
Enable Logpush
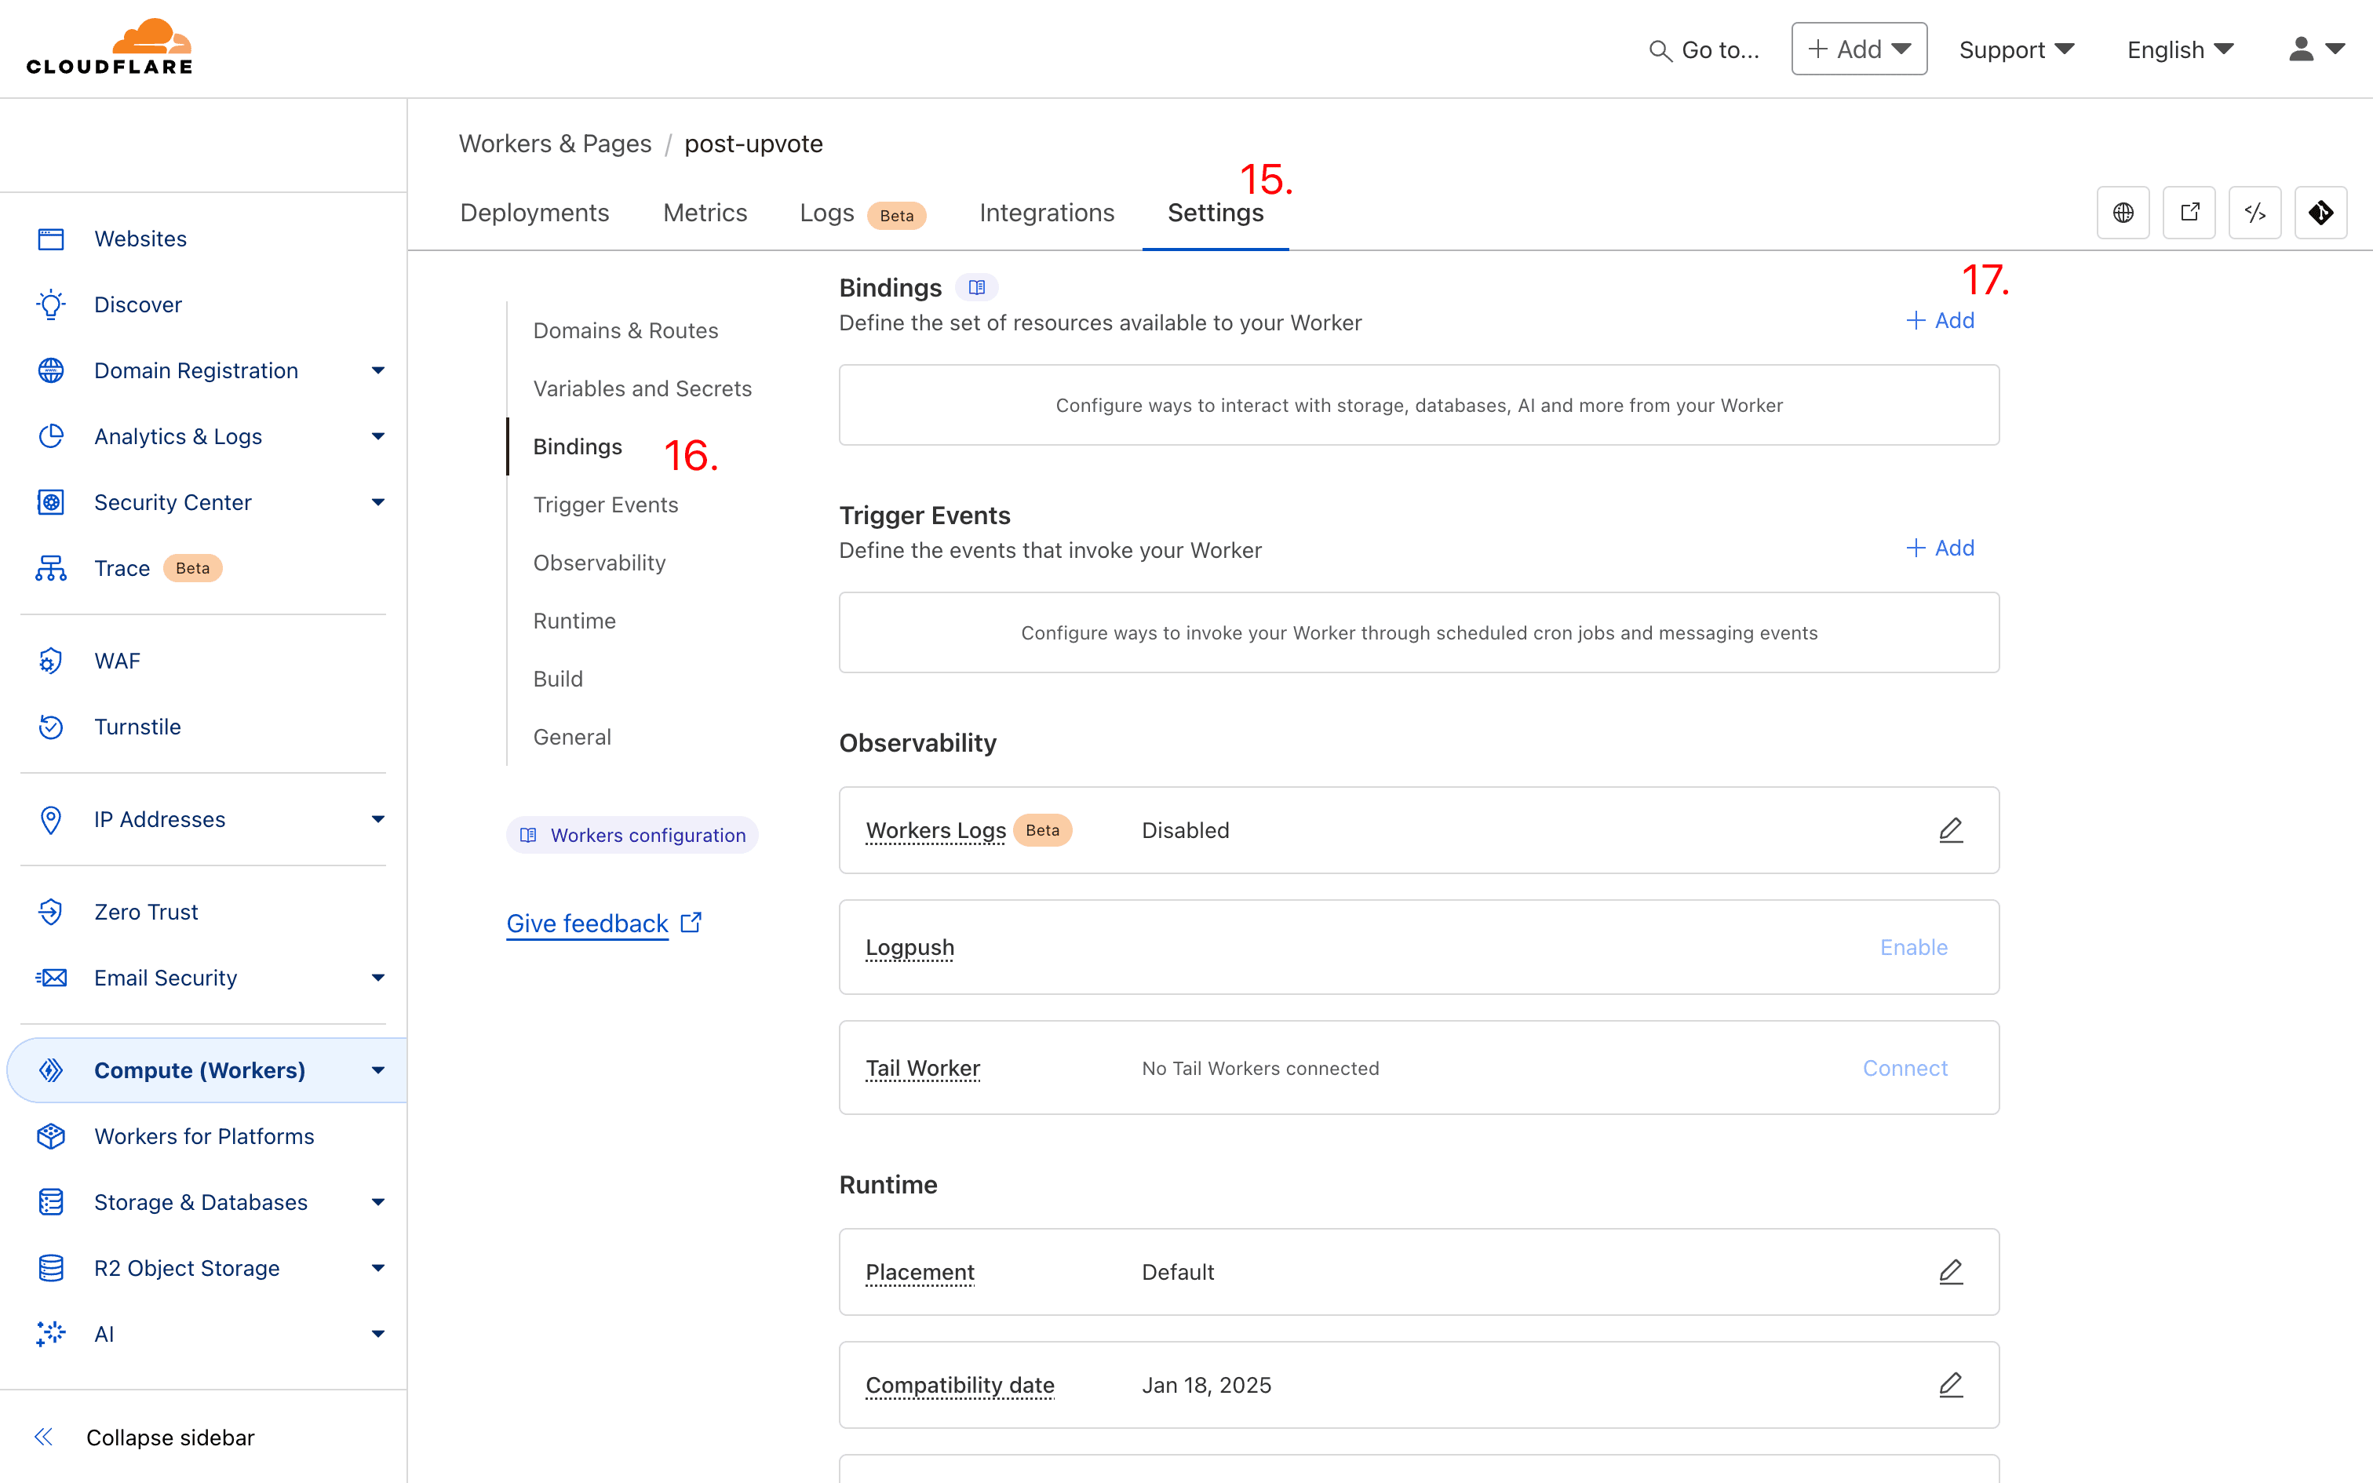(x=1913, y=946)
